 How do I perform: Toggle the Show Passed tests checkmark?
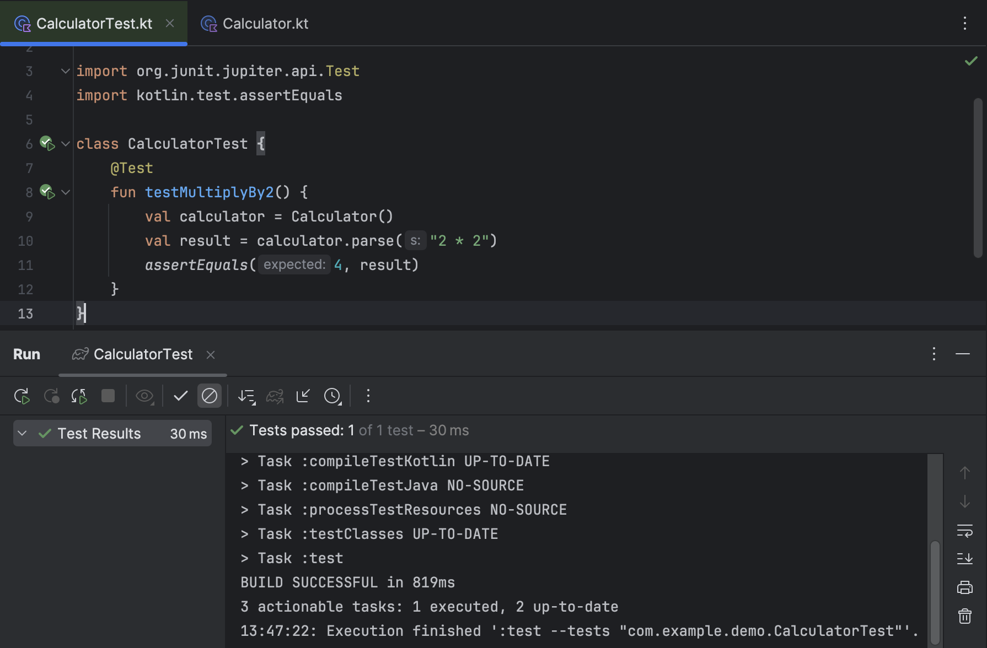pyautogui.click(x=180, y=396)
